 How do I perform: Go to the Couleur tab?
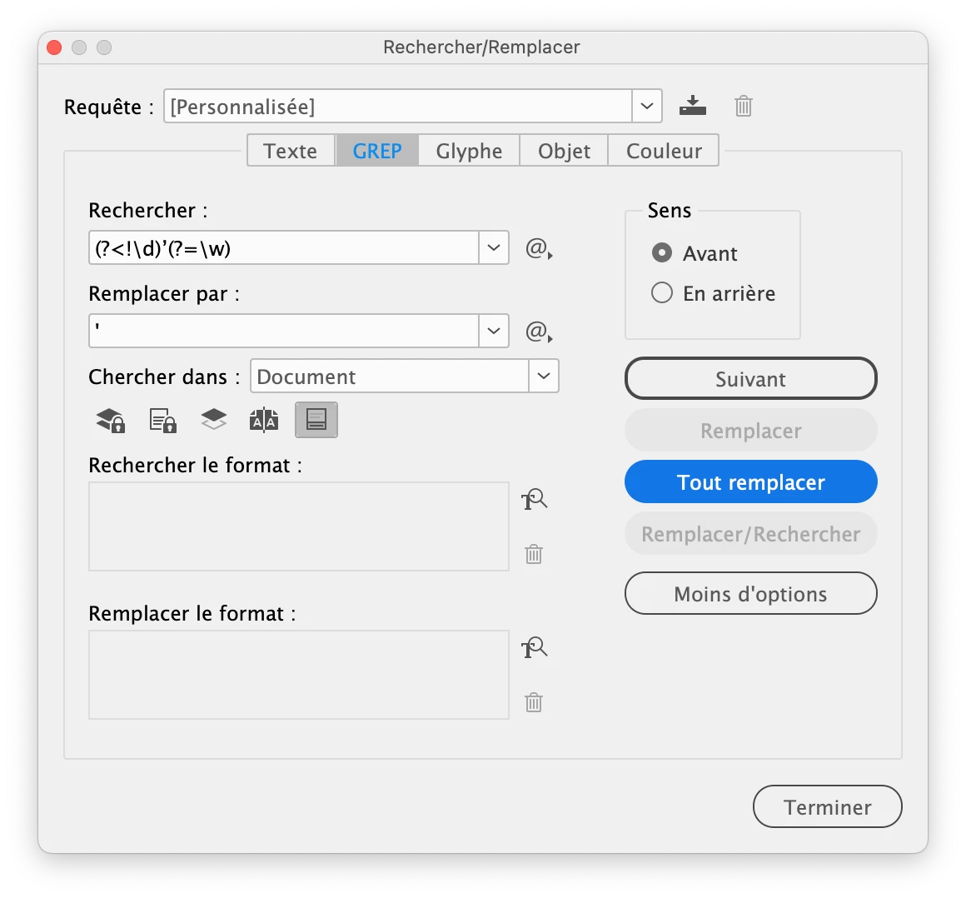pyautogui.click(x=664, y=151)
